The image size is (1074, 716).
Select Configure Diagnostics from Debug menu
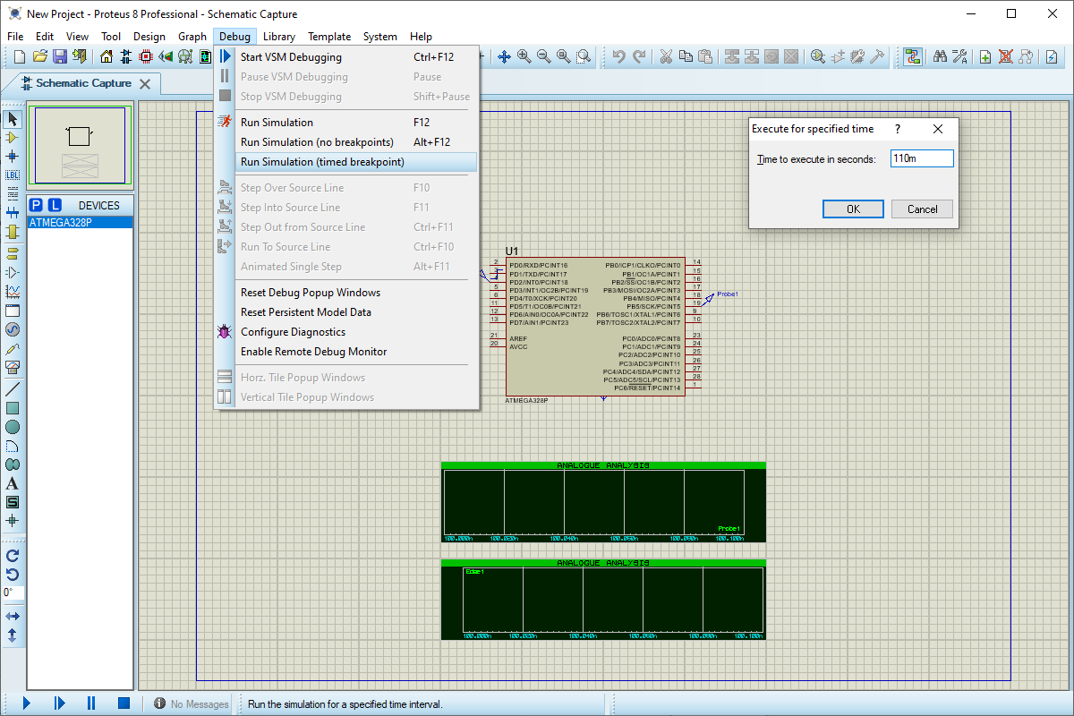click(x=293, y=332)
